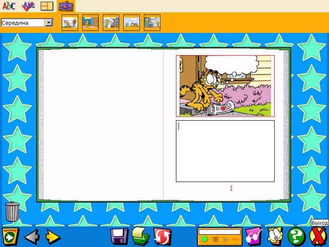Switch to the page layout tab

point(47,6)
